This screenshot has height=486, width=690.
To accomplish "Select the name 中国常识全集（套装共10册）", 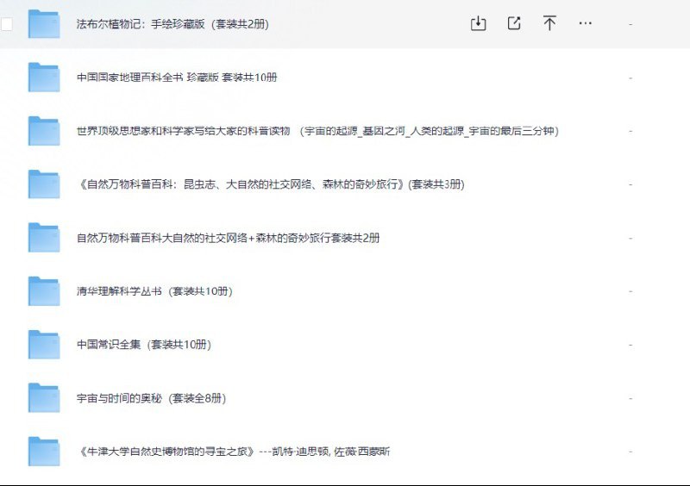I will tap(144, 345).
